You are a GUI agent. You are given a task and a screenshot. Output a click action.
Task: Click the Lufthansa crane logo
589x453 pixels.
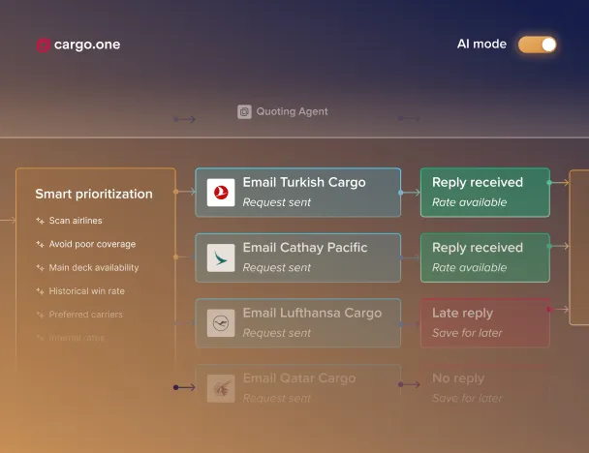click(x=221, y=322)
